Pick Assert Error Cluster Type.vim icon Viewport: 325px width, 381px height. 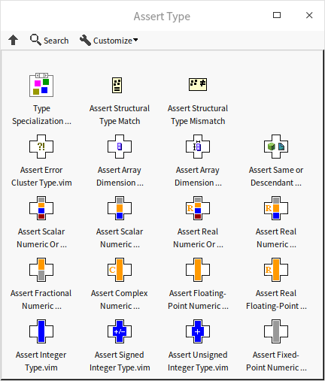click(41, 147)
